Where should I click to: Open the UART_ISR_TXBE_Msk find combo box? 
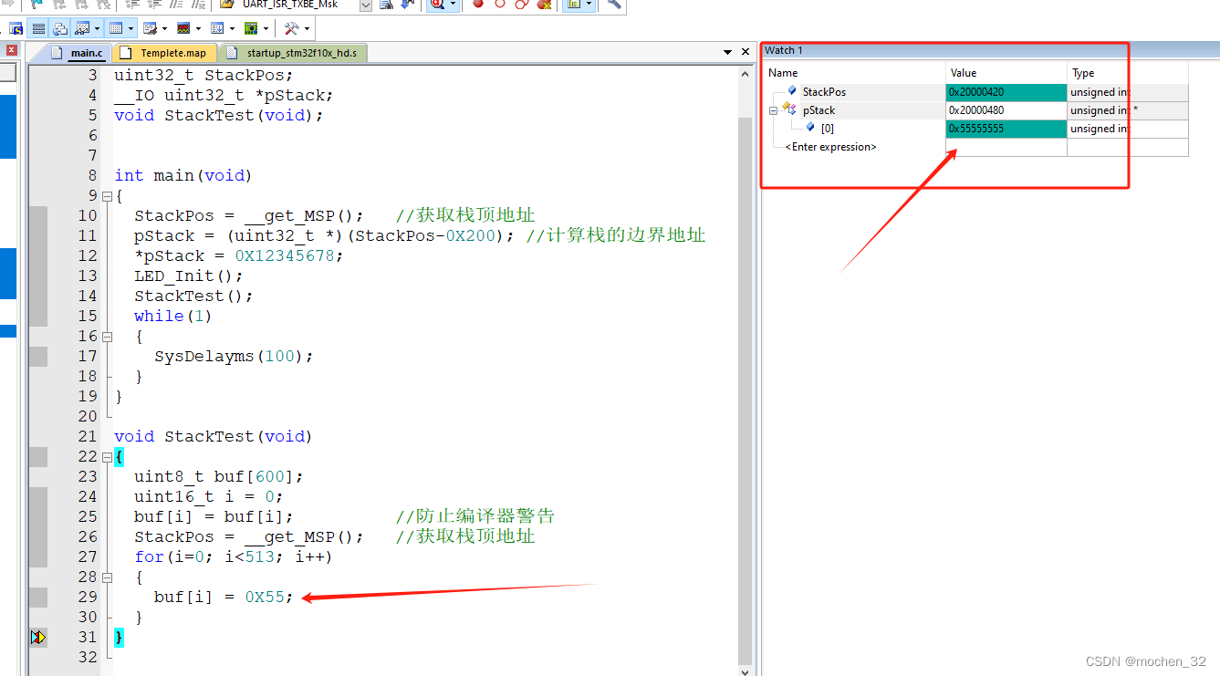pos(365,5)
